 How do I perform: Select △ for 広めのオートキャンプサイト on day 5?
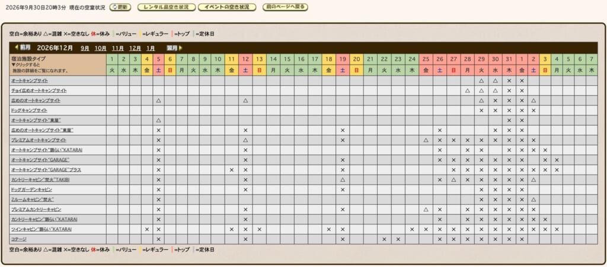coord(158,101)
